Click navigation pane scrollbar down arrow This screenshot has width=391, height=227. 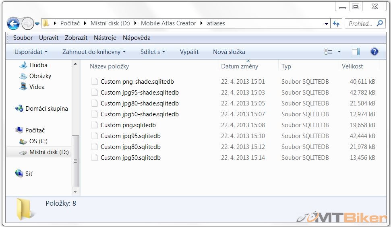75,191
